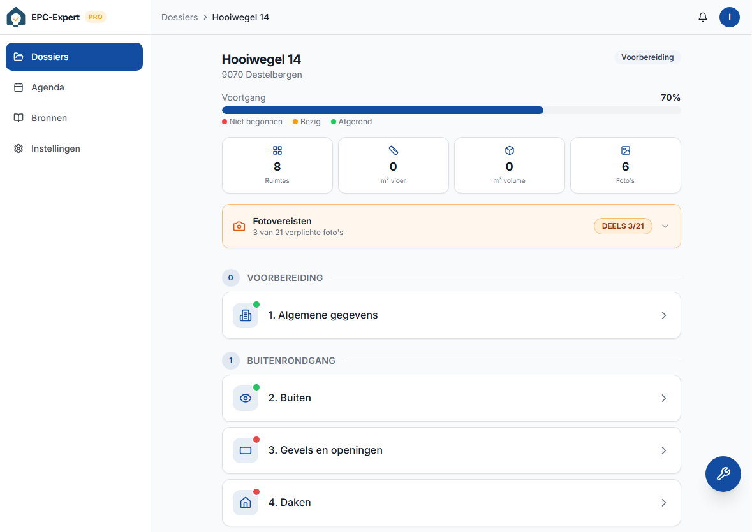Open the user profile avatar

click(x=729, y=17)
